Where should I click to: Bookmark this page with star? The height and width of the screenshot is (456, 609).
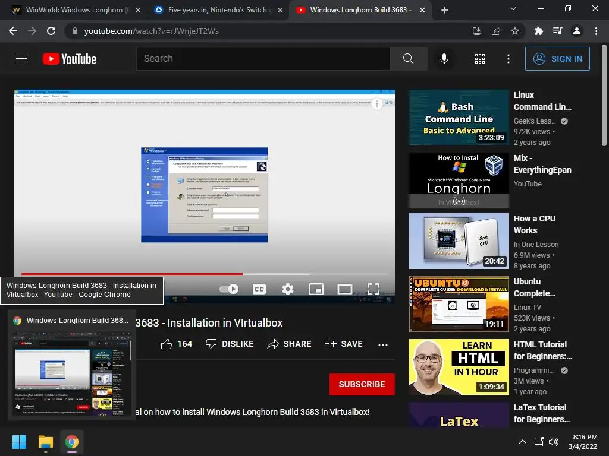[x=515, y=31]
